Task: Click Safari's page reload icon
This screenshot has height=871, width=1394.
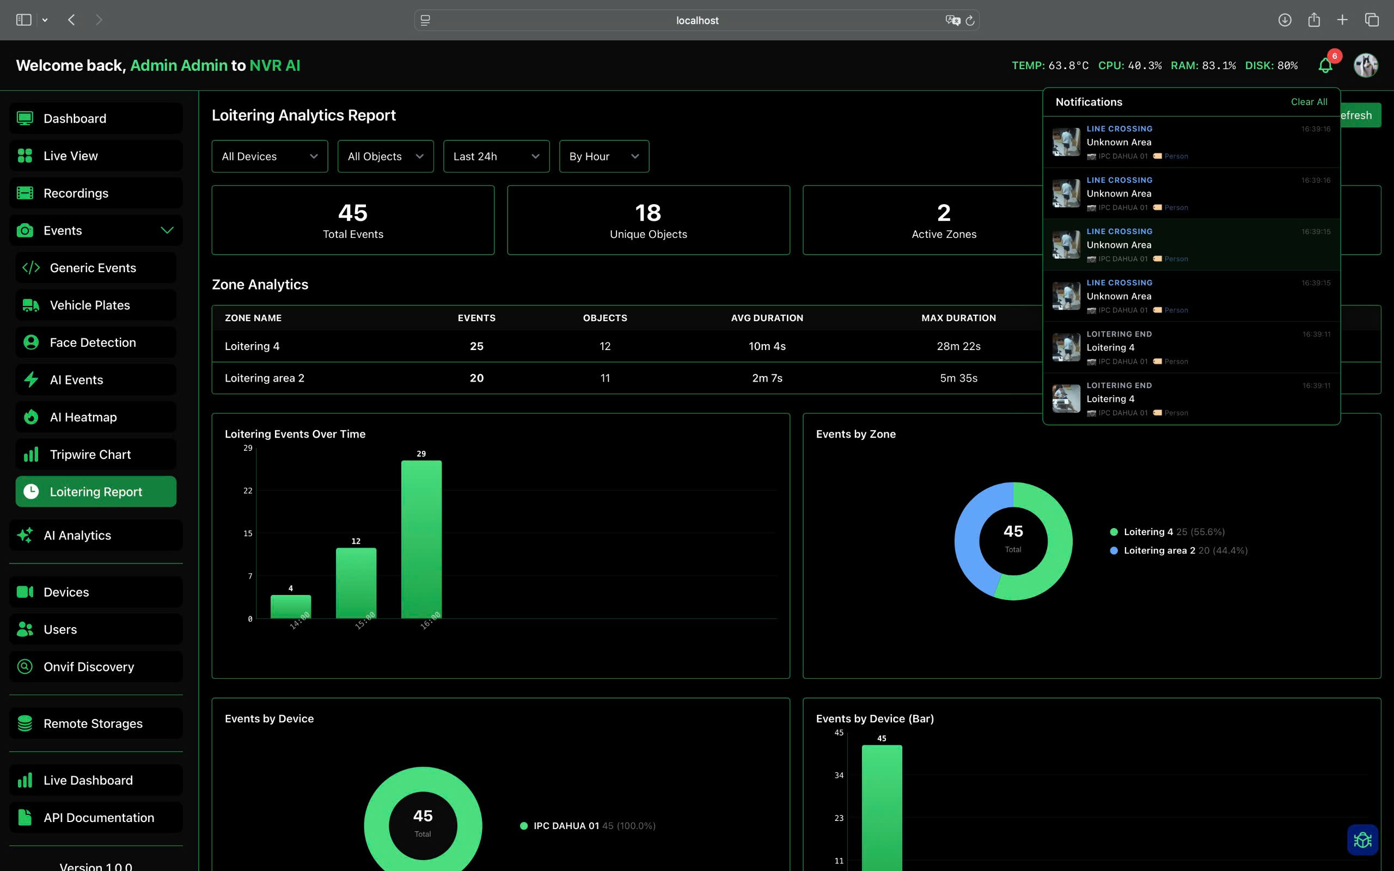Action: coord(970,21)
